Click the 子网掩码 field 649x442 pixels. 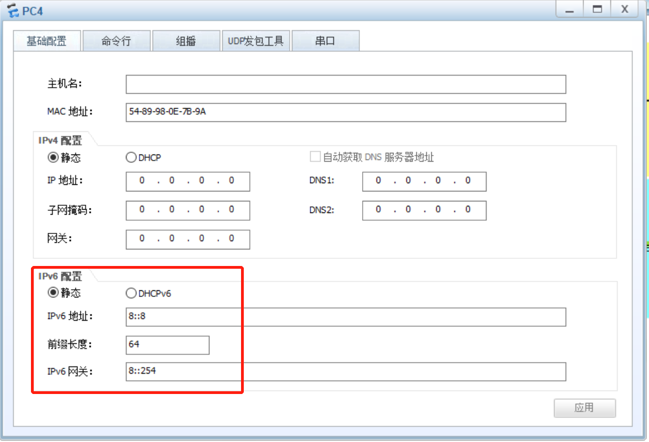[x=188, y=211]
